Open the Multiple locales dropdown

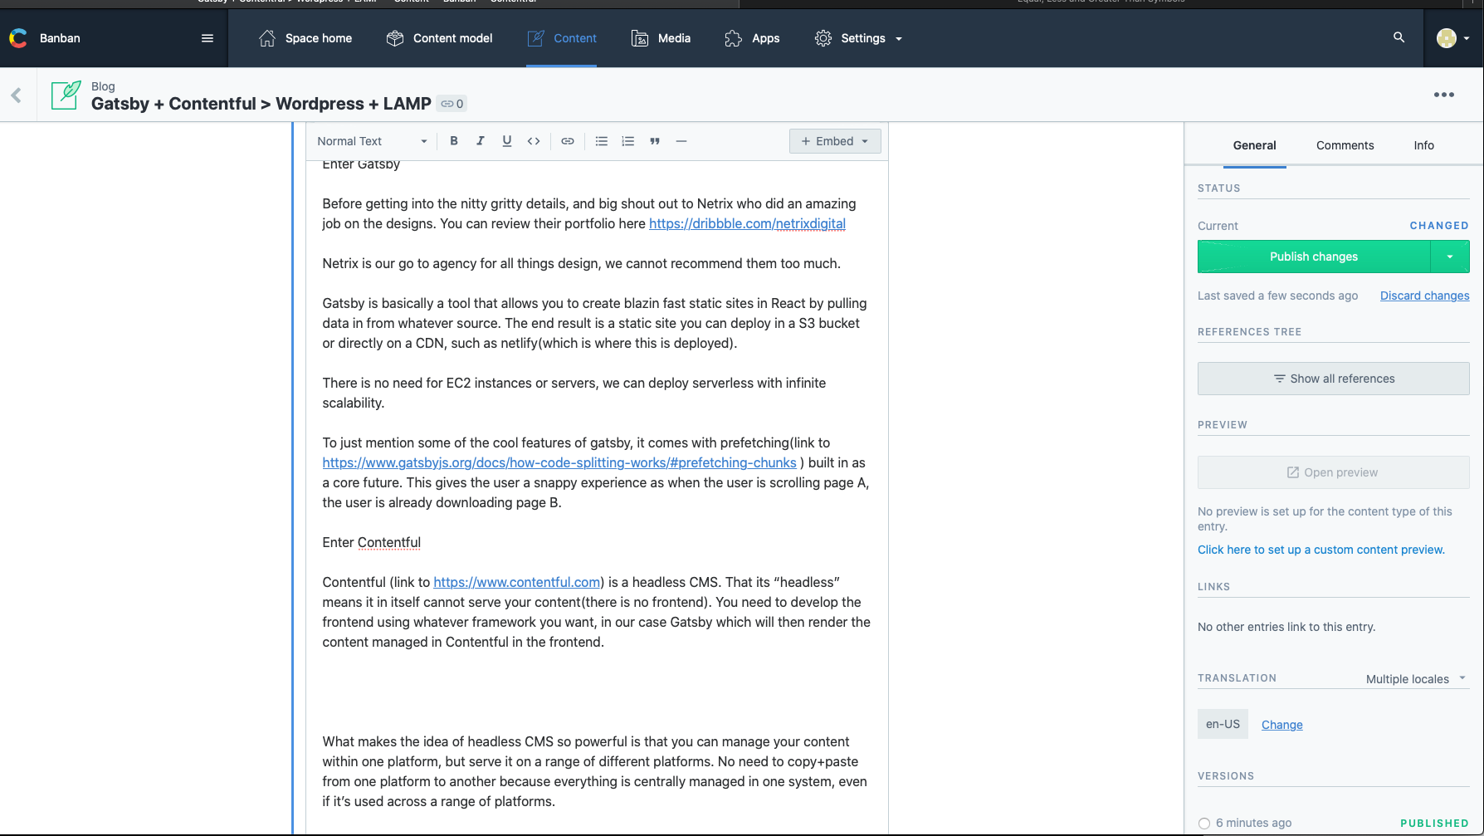pos(1416,679)
